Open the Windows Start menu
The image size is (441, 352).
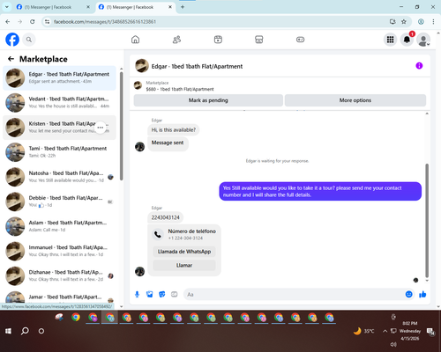pos(8,331)
